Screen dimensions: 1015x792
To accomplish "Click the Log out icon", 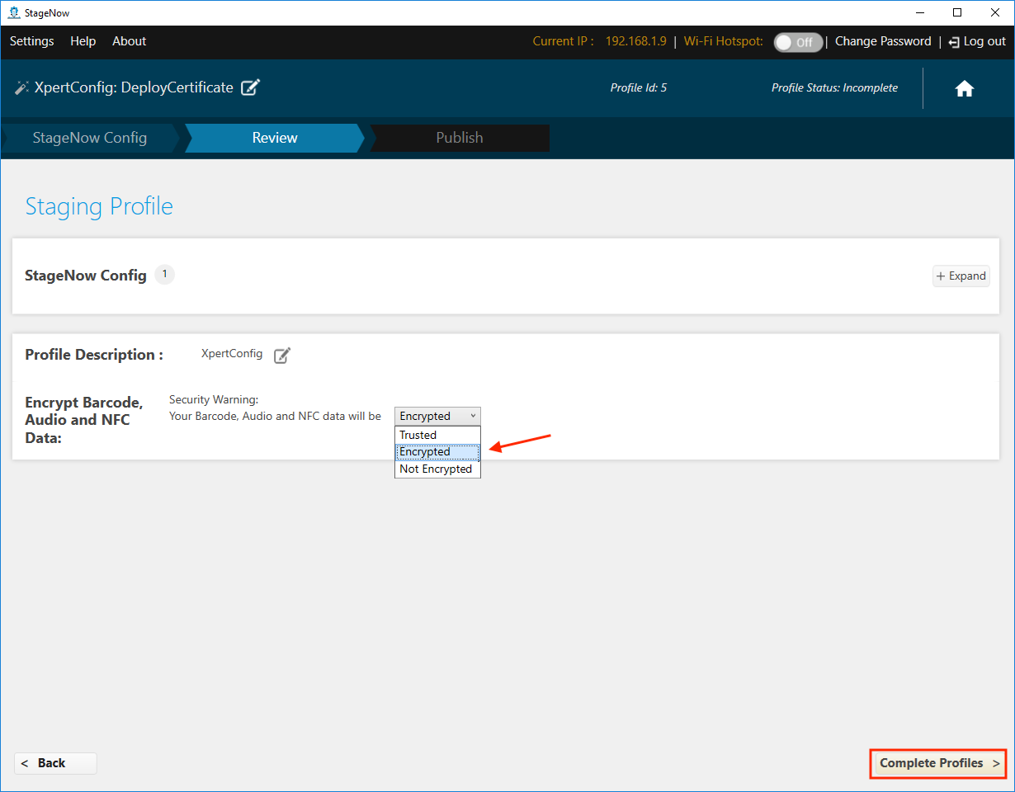I will (954, 42).
